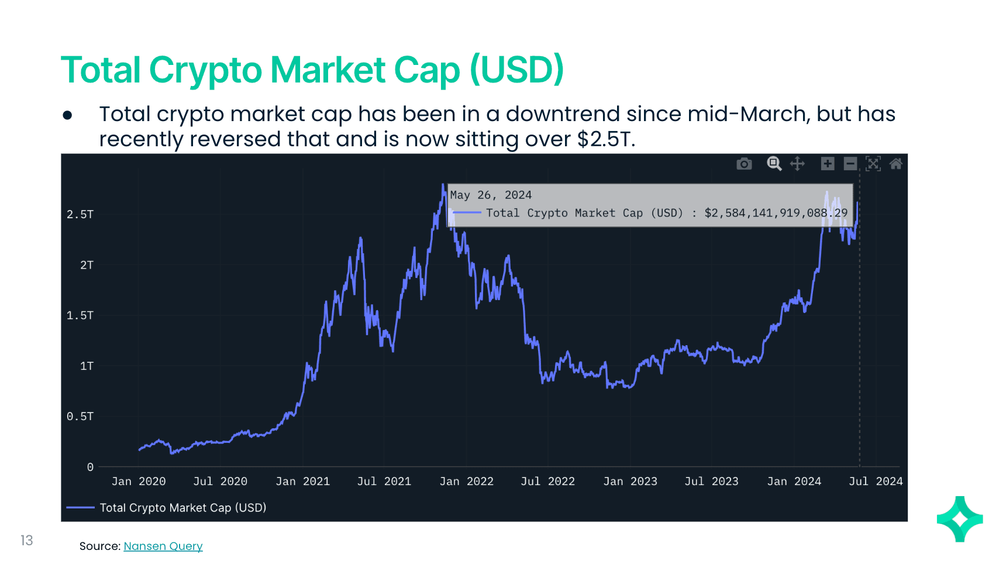Click the bullet text about downtrend since mid-March
The image size is (1006, 564).
tap(497, 126)
